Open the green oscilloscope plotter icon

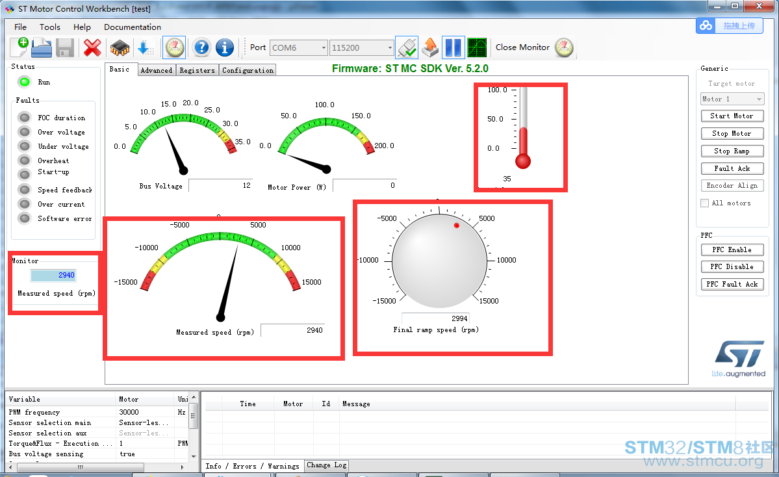coord(477,47)
